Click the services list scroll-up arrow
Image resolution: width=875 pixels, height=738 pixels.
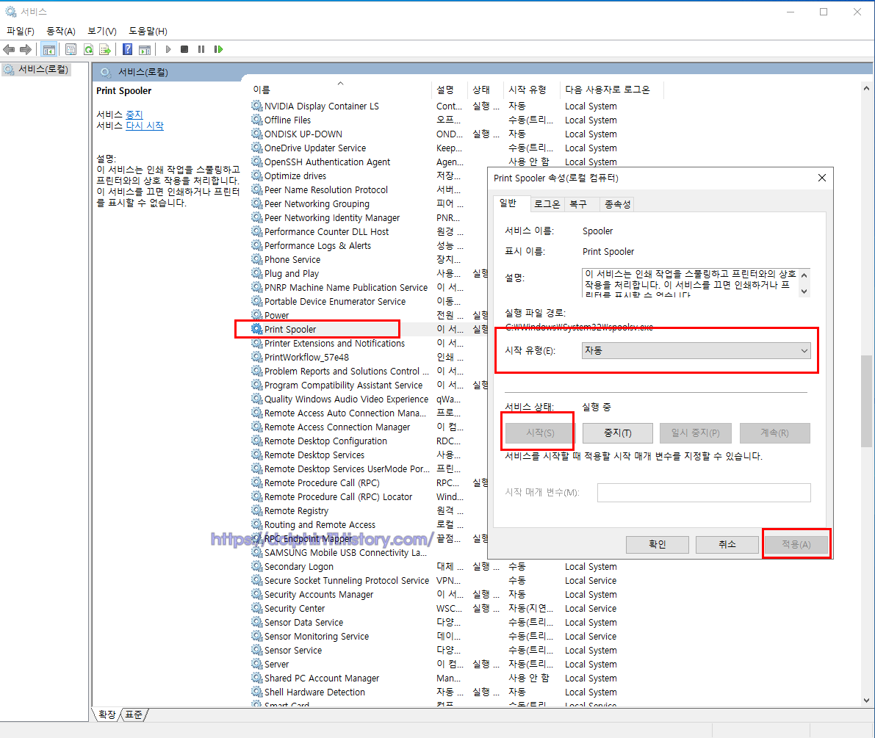point(866,88)
